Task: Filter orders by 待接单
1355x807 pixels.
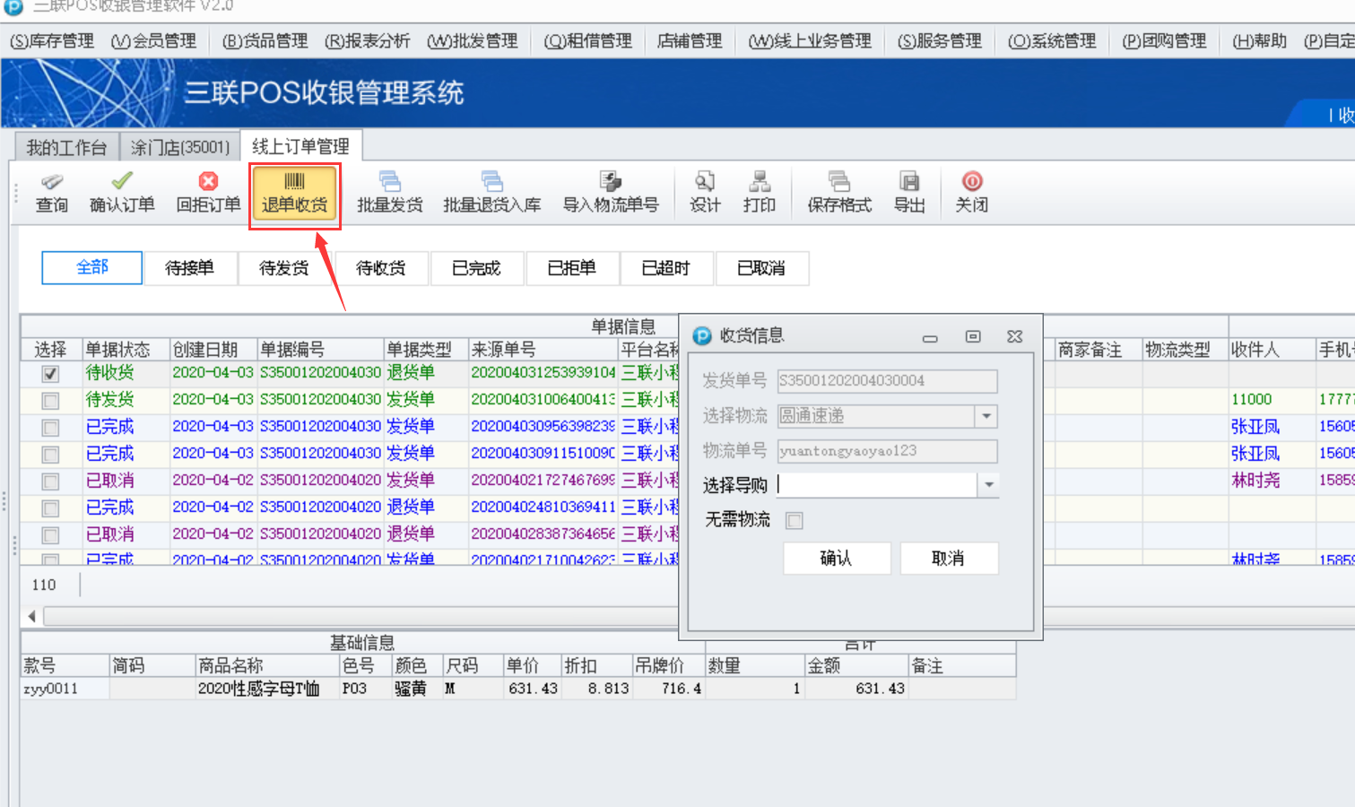Action: (189, 268)
